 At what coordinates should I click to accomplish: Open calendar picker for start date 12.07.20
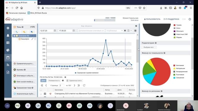point(55,31)
